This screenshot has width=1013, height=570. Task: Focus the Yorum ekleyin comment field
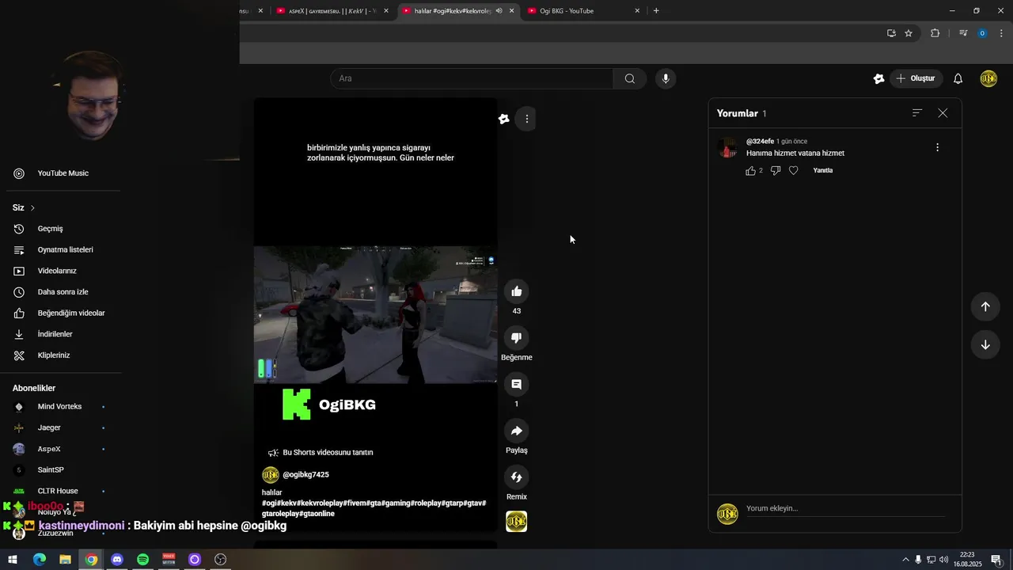point(845,508)
